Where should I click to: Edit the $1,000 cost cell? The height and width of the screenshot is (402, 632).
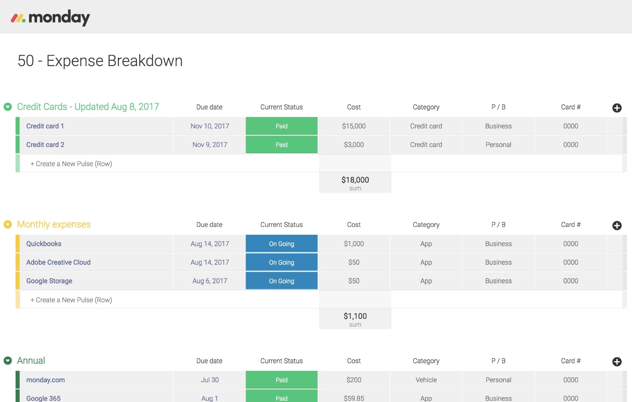354,244
